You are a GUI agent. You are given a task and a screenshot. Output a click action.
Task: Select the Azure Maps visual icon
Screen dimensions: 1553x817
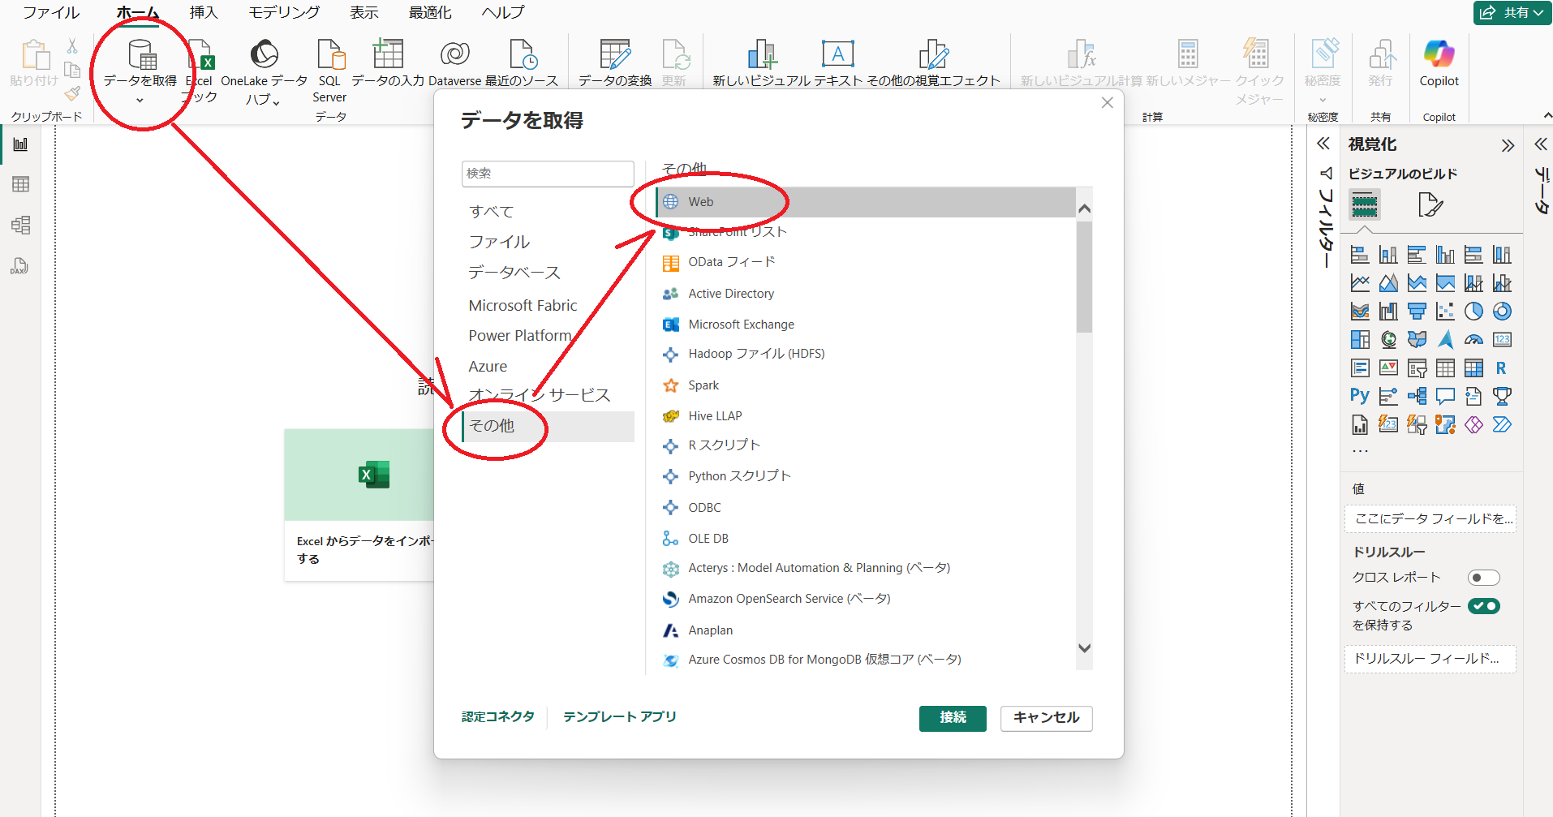[1446, 339]
